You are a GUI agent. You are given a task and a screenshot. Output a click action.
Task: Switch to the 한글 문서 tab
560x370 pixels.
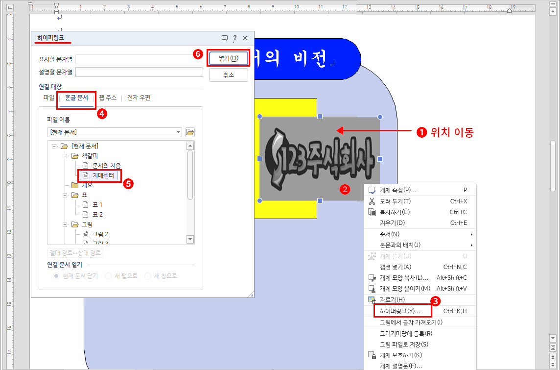pos(76,98)
